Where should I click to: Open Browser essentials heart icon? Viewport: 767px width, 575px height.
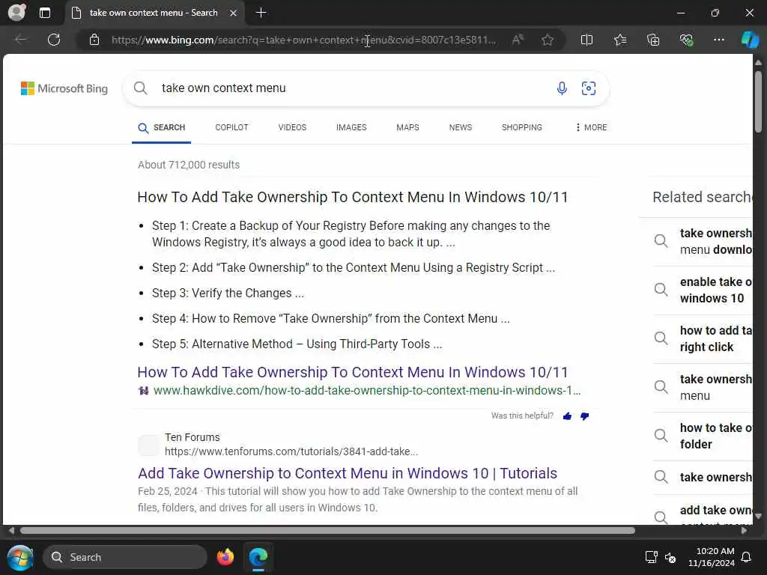pyautogui.click(x=686, y=40)
